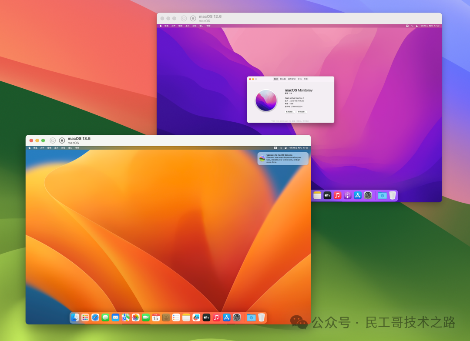The image size is (470, 341).
Task: Open the input source menu in macOS 12.6
Action: tap(407, 26)
